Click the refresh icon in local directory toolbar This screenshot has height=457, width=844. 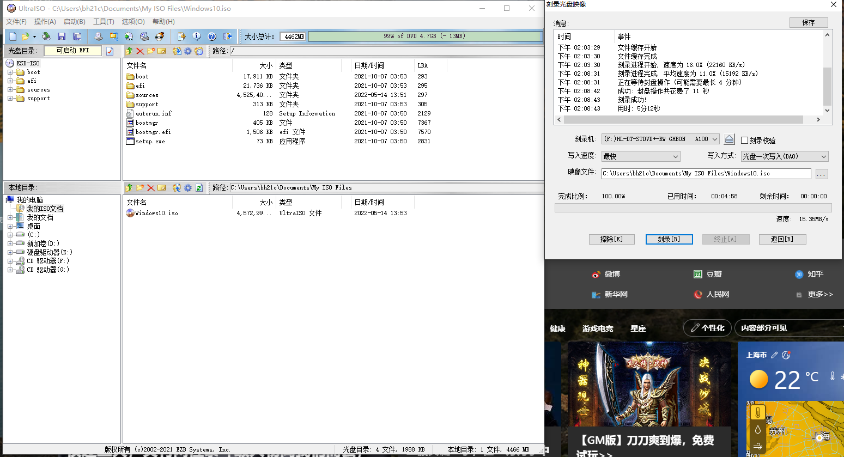pyautogui.click(x=199, y=187)
